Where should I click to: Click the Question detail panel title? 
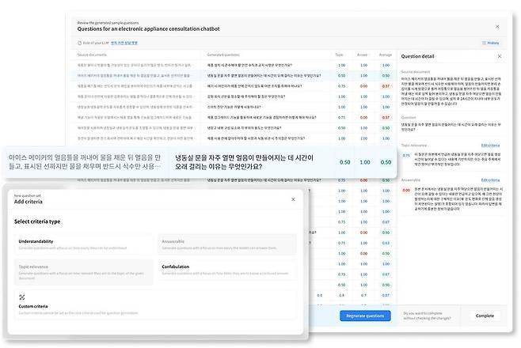417,56
